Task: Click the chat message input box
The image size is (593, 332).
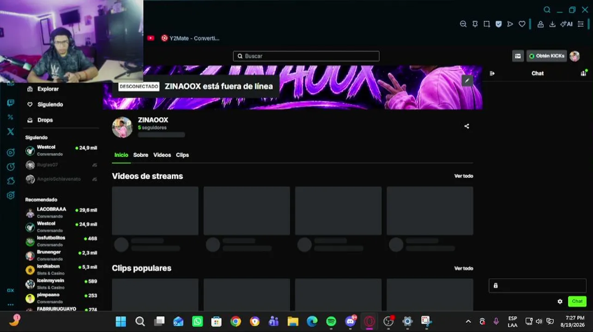Action: pos(538,285)
